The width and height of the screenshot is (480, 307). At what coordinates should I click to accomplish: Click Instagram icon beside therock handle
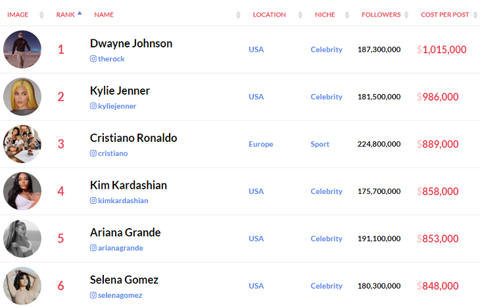tap(93, 59)
